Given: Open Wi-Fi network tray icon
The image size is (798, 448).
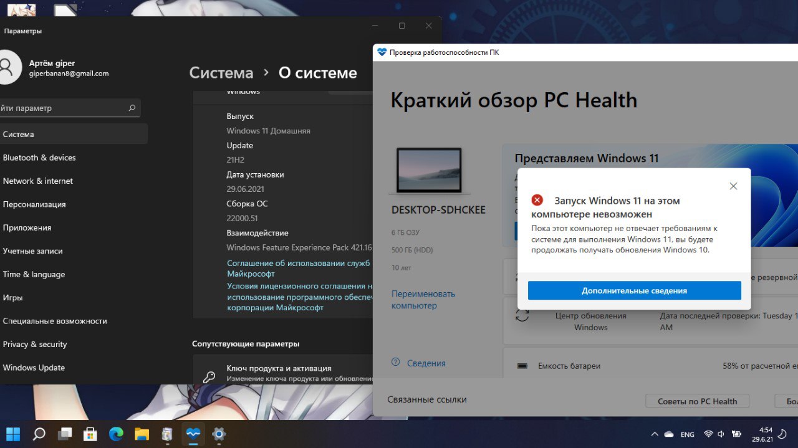Looking at the screenshot, I should [708, 434].
